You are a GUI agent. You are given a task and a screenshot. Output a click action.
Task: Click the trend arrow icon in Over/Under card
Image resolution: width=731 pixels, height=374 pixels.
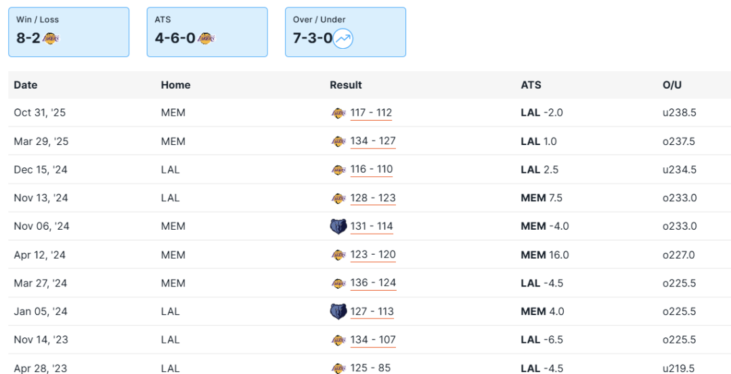coord(343,39)
